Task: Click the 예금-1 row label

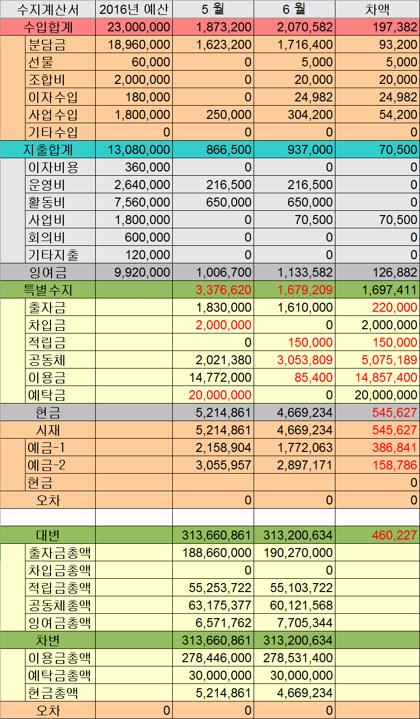Action: point(60,448)
